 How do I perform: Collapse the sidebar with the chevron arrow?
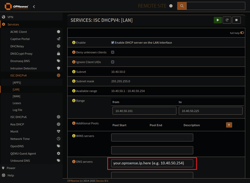coord(34,7)
